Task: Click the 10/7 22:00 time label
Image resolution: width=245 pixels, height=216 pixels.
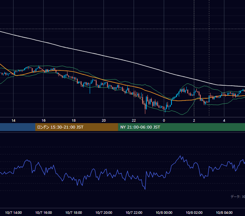Action: pyautogui.click(x=134, y=212)
